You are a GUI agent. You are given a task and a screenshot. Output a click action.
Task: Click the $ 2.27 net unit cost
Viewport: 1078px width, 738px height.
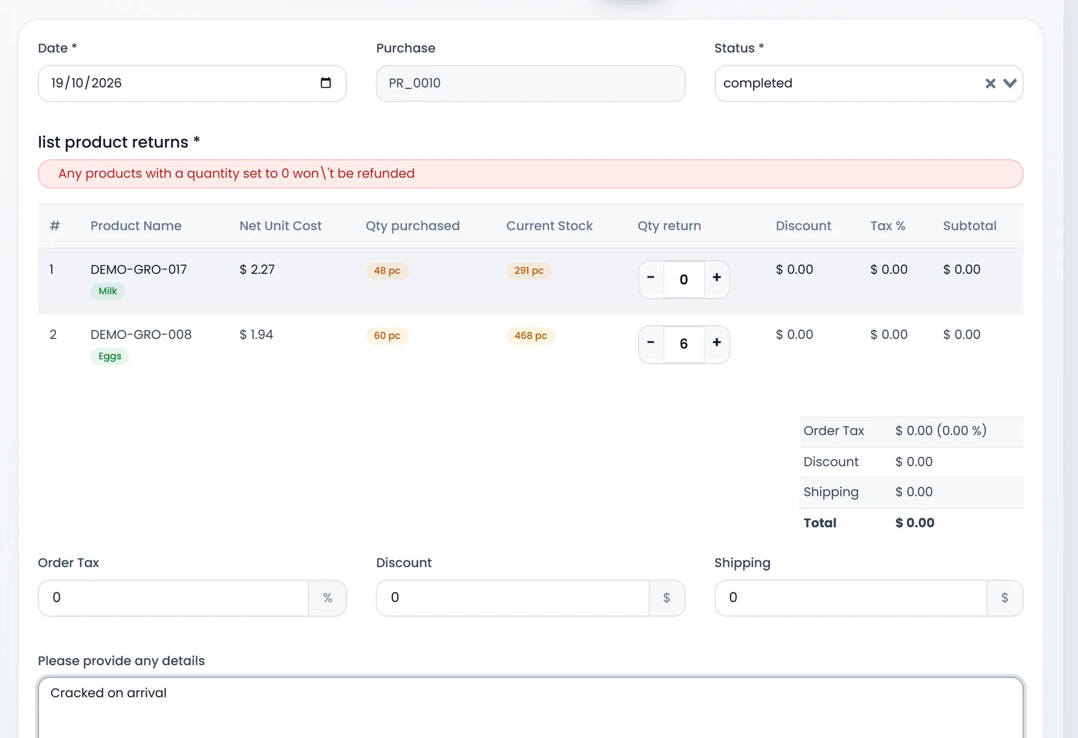point(257,270)
